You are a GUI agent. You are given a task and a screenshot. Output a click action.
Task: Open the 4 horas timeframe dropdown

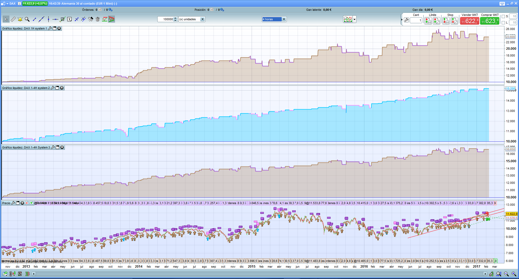(x=284, y=19)
